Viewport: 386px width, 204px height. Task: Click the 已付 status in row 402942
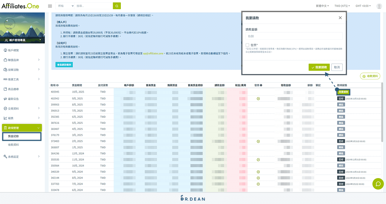coord(341,98)
